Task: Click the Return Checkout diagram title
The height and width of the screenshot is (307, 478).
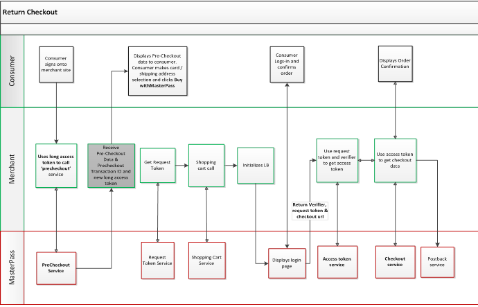Action: click(x=30, y=12)
